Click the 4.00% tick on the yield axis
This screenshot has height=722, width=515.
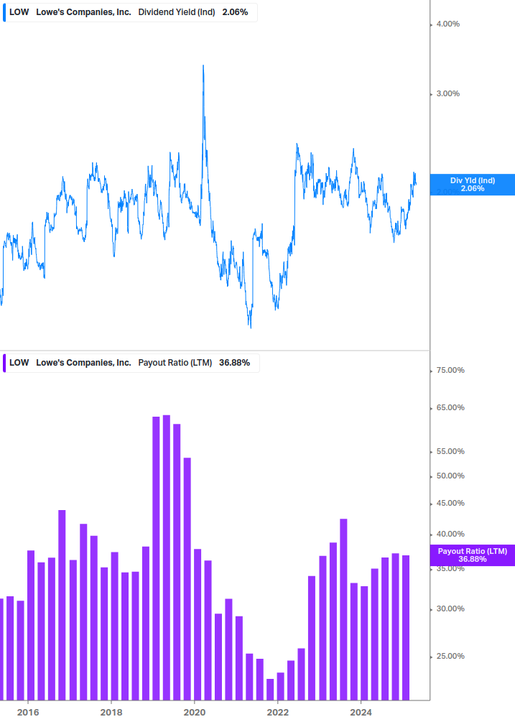pos(447,24)
